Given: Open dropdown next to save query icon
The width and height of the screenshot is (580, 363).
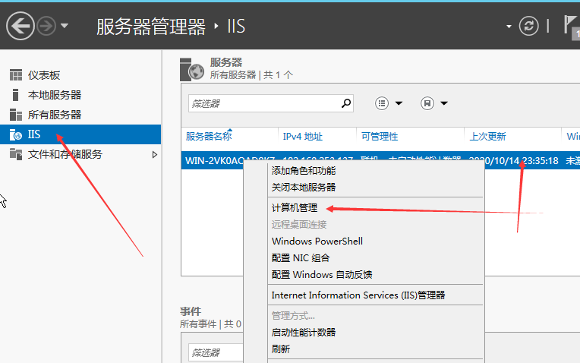Looking at the screenshot, I should (x=444, y=103).
